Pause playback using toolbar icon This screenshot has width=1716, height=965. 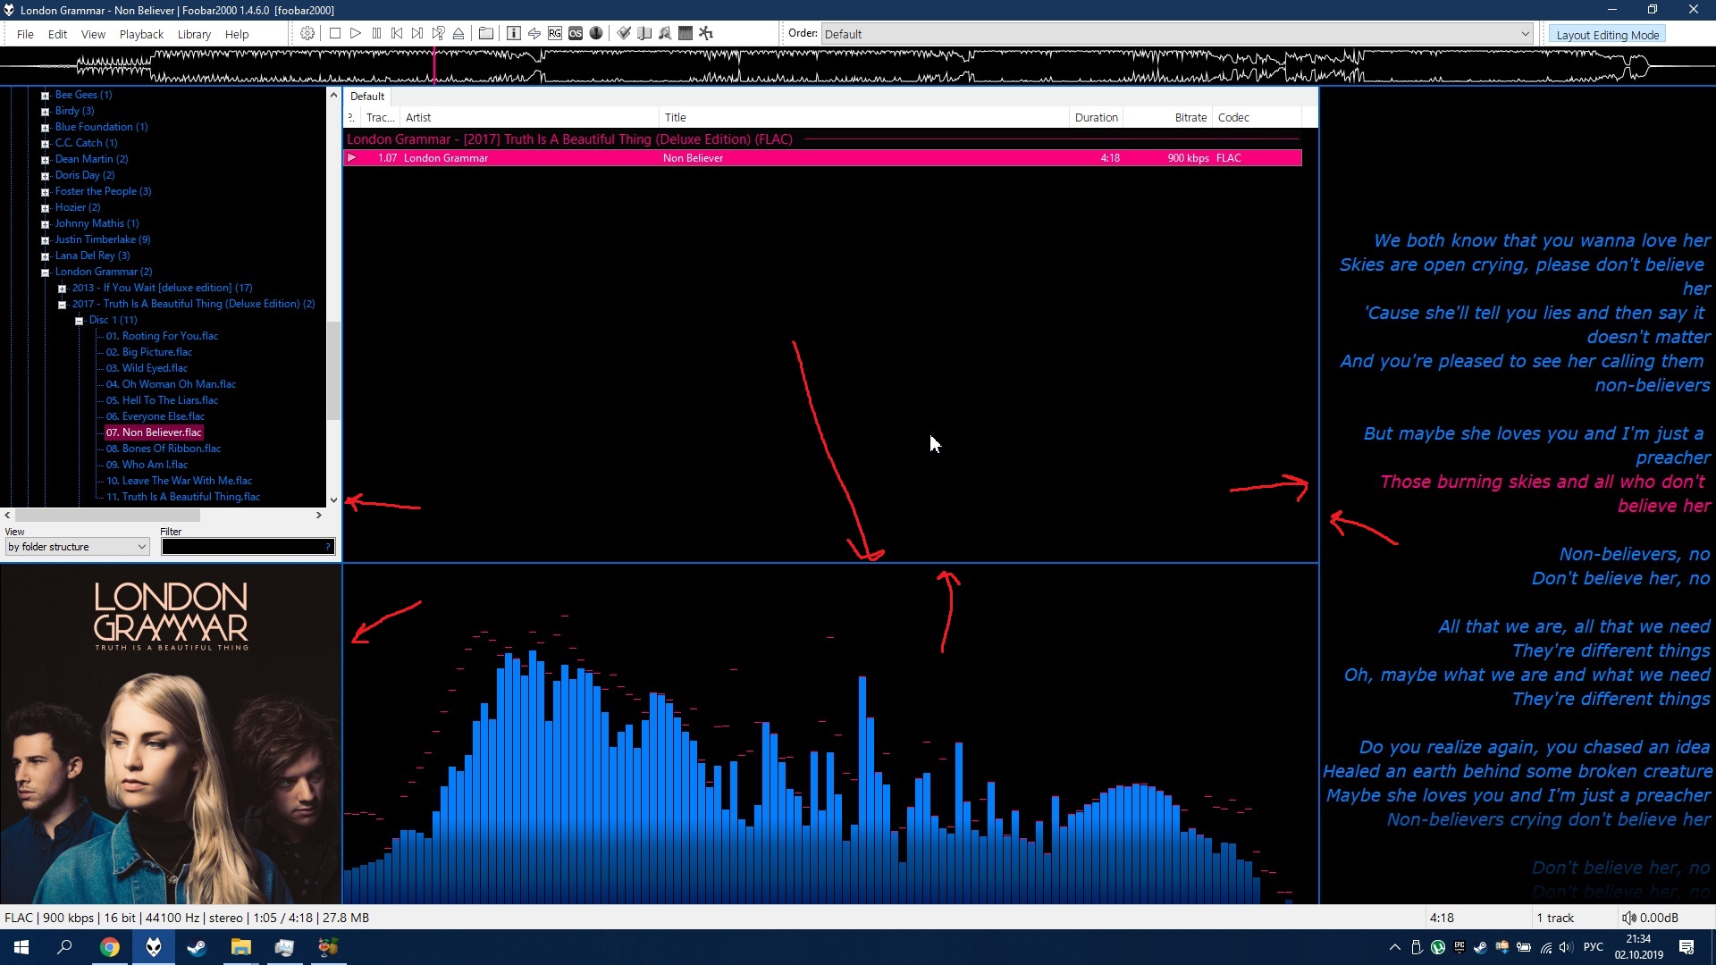click(376, 33)
